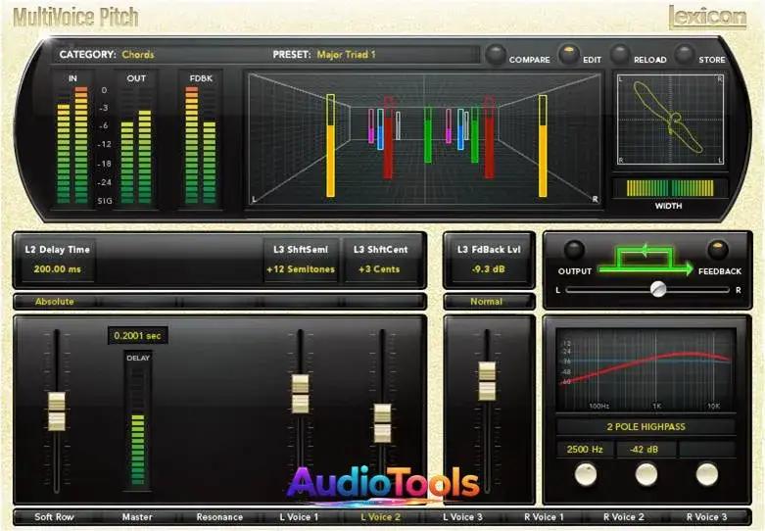Click the knob under 2500 Hz
The image size is (765, 531).
tap(586, 474)
